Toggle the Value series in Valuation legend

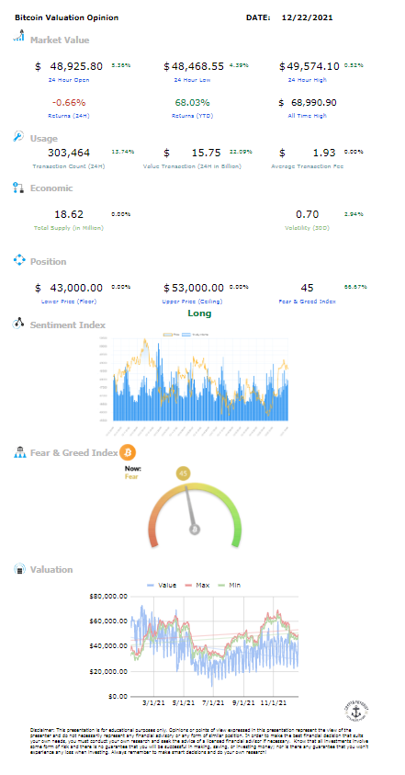[x=162, y=586]
